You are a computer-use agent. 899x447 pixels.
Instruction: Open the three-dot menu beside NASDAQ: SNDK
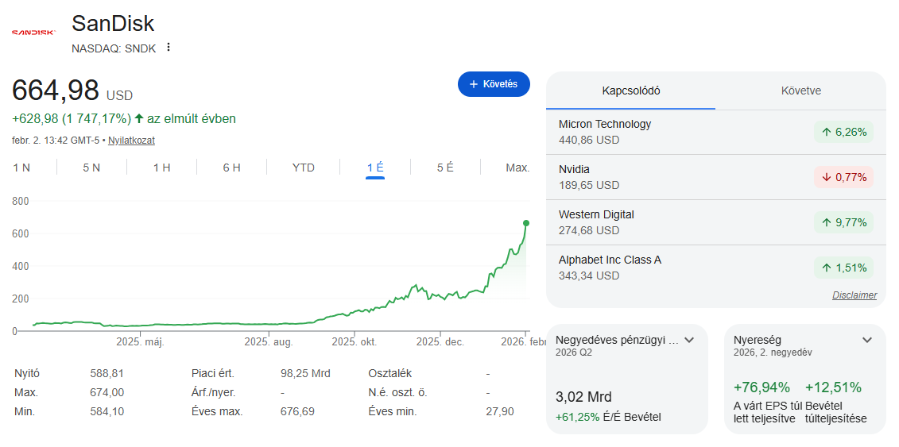[x=168, y=48]
